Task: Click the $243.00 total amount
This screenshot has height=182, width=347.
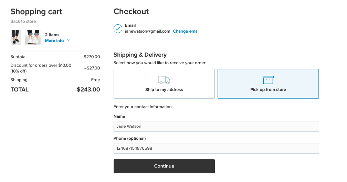Action: coord(88,89)
